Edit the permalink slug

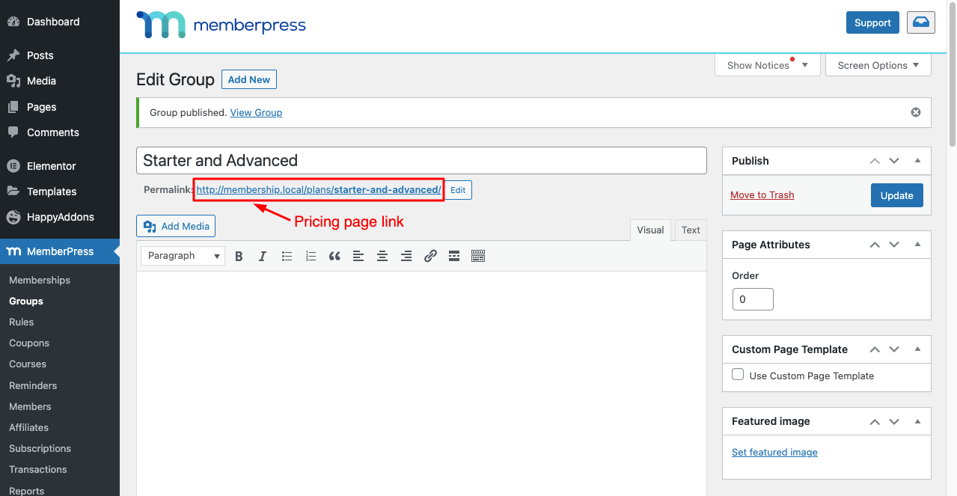coord(458,190)
